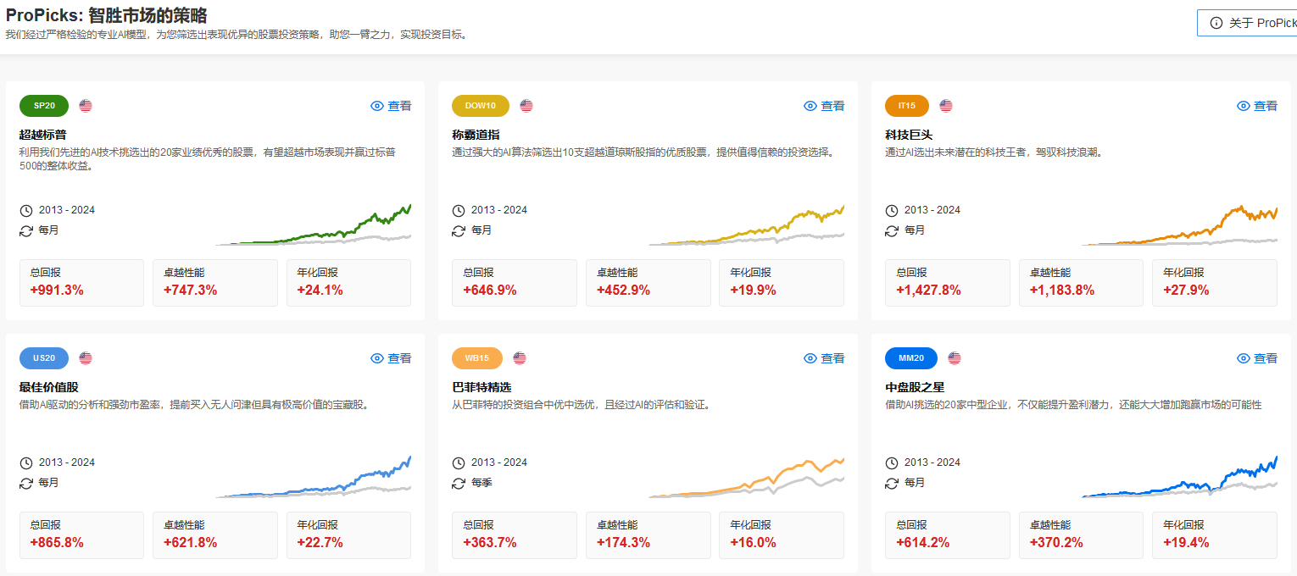1297x576 pixels.
Task: Click the 中盘股之星 blue performance chart
Action: coord(1179,479)
